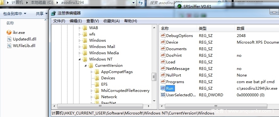Select the Windows Media folder icon

[x=85, y=53]
